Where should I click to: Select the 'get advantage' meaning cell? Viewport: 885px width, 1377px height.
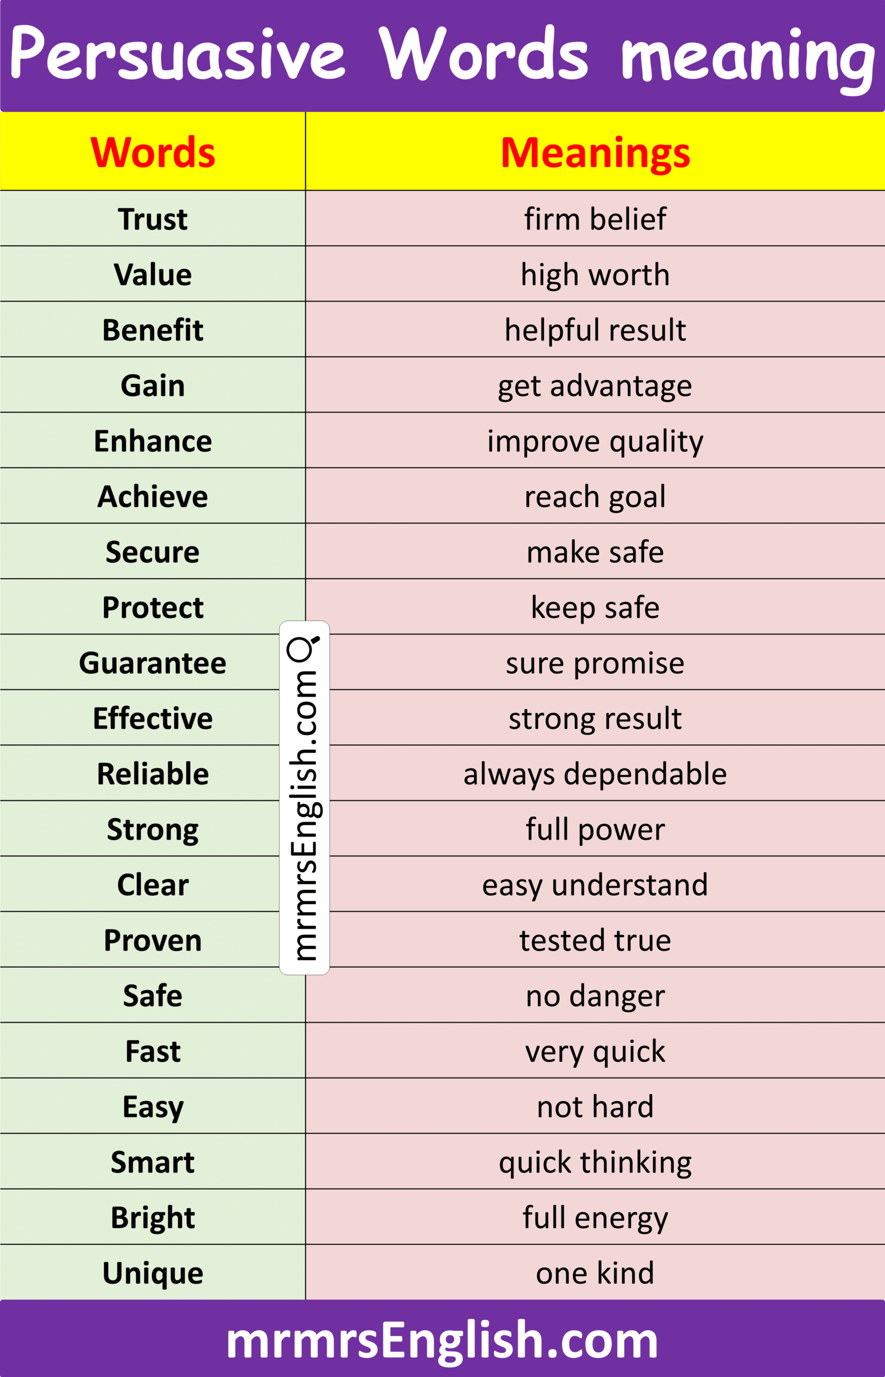[595, 386]
